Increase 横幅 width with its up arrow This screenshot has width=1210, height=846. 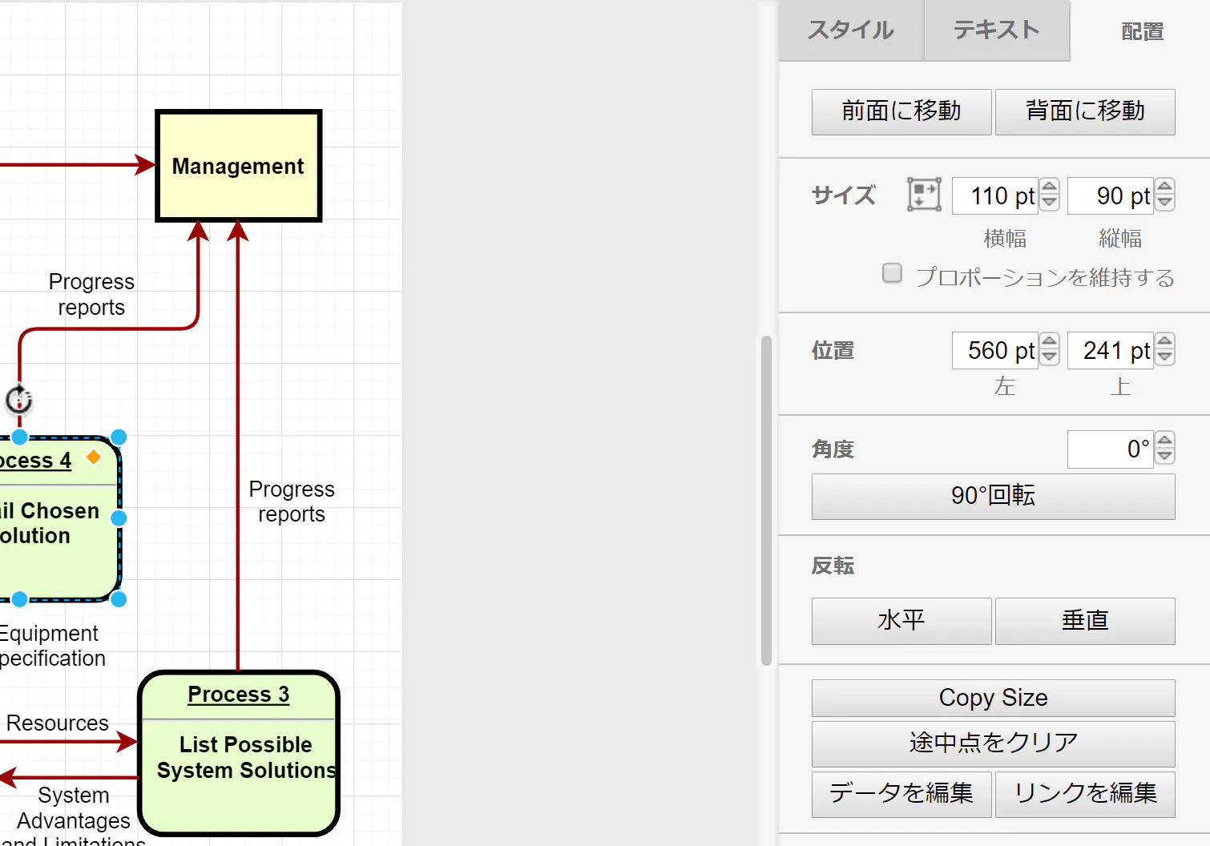(x=1049, y=187)
